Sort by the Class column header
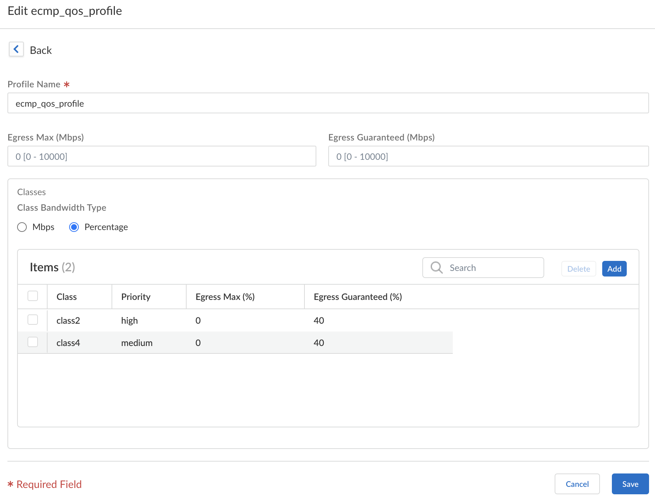 point(67,297)
